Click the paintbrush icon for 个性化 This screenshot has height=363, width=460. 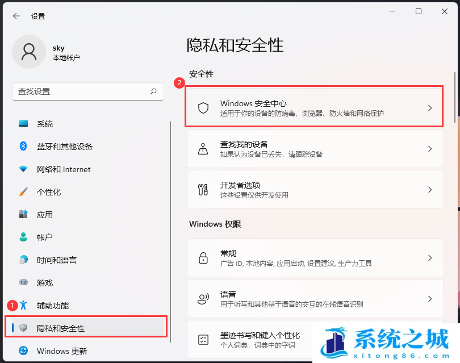23,191
